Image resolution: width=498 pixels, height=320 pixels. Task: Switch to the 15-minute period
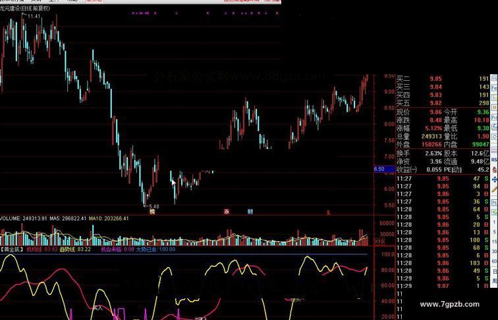click(x=495, y=242)
